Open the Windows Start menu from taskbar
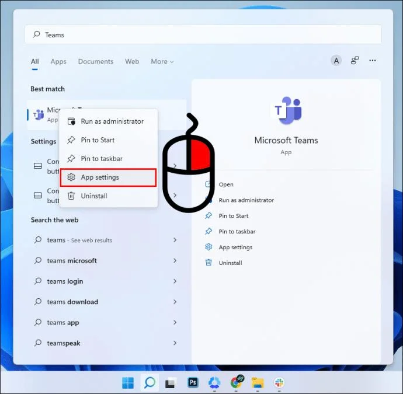This screenshot has width=403, height=394. click(x=128, y=383)
